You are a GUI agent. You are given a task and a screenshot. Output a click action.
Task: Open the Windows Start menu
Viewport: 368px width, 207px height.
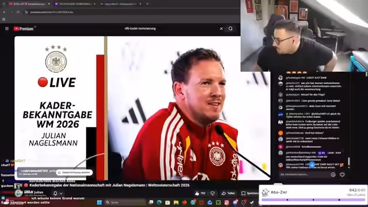[99, 202]
